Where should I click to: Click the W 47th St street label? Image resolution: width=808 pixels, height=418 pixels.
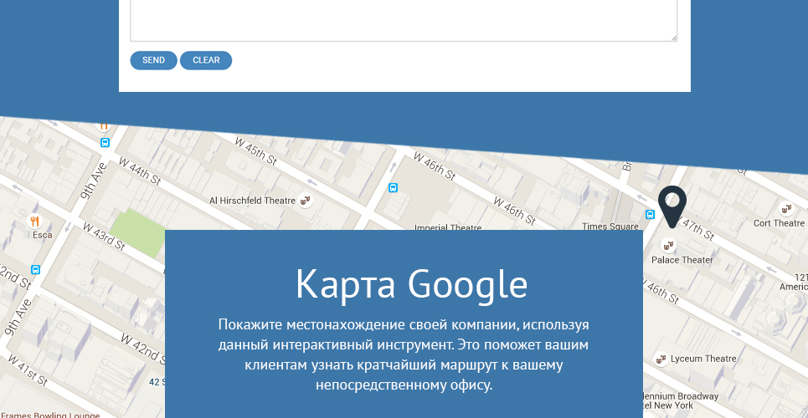point(695,228)
